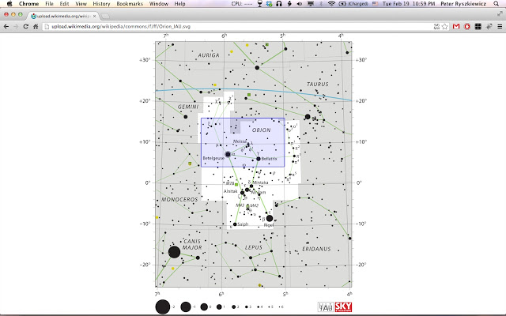Viewport: 506px width, 316px height.
Task: Click the MONOCEROS constellation label
Action: coord(179,200)
